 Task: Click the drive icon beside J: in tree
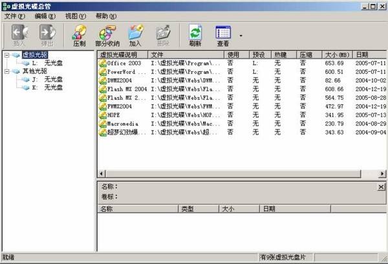[25, 80]
